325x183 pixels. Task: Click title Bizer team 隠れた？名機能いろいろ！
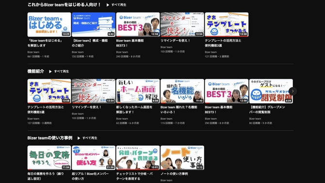click(x=179, y=109)
